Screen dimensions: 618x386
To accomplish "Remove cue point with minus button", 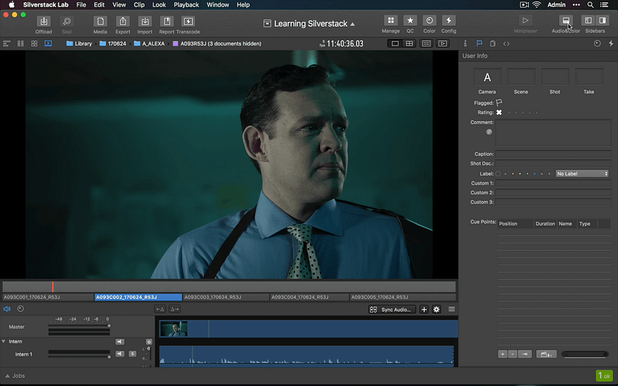I will (512, 354).
